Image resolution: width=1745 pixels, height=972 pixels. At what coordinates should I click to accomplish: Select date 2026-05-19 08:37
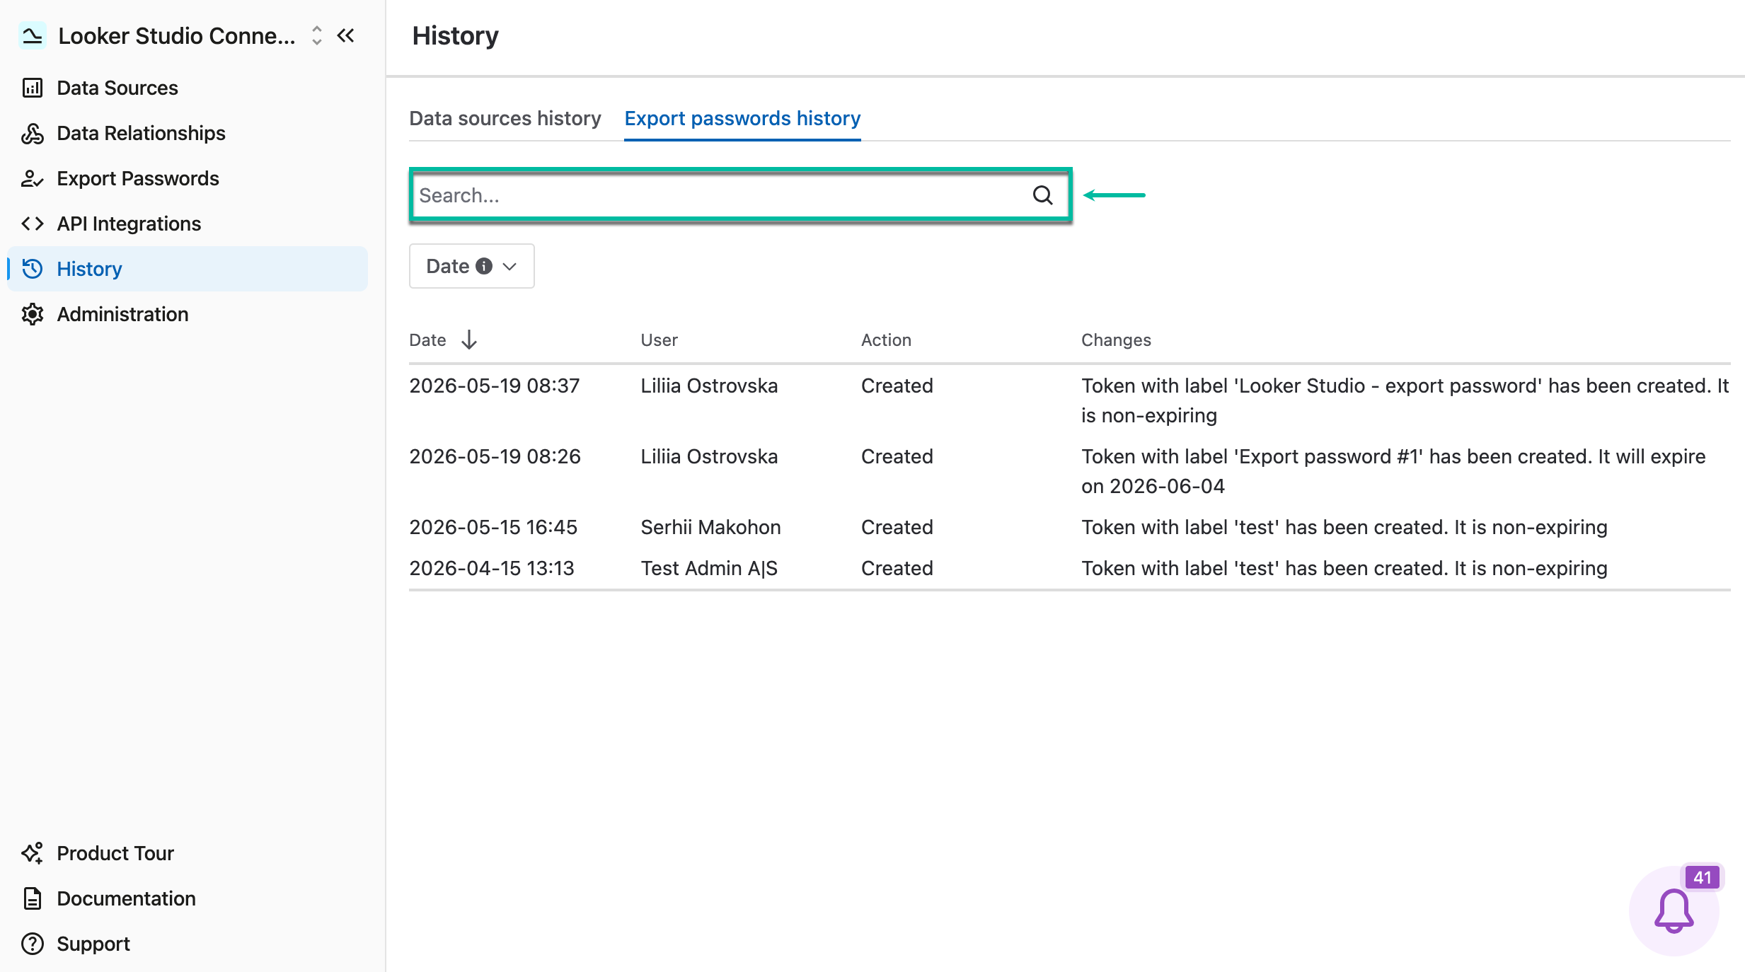[x=495, y=386]
